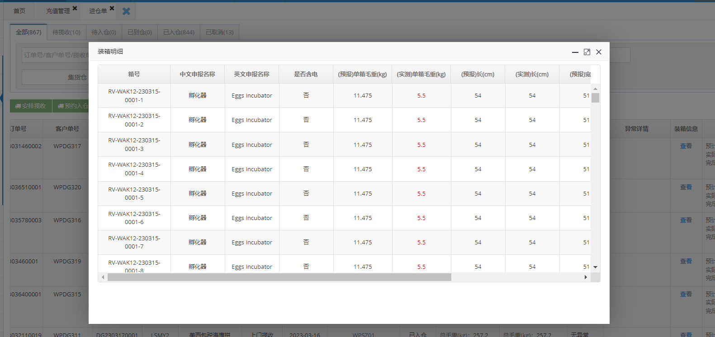The height and width of the screenshot is (337, 715).
Task: Click the 异常详情 column header in background
Action: (637, 129)
